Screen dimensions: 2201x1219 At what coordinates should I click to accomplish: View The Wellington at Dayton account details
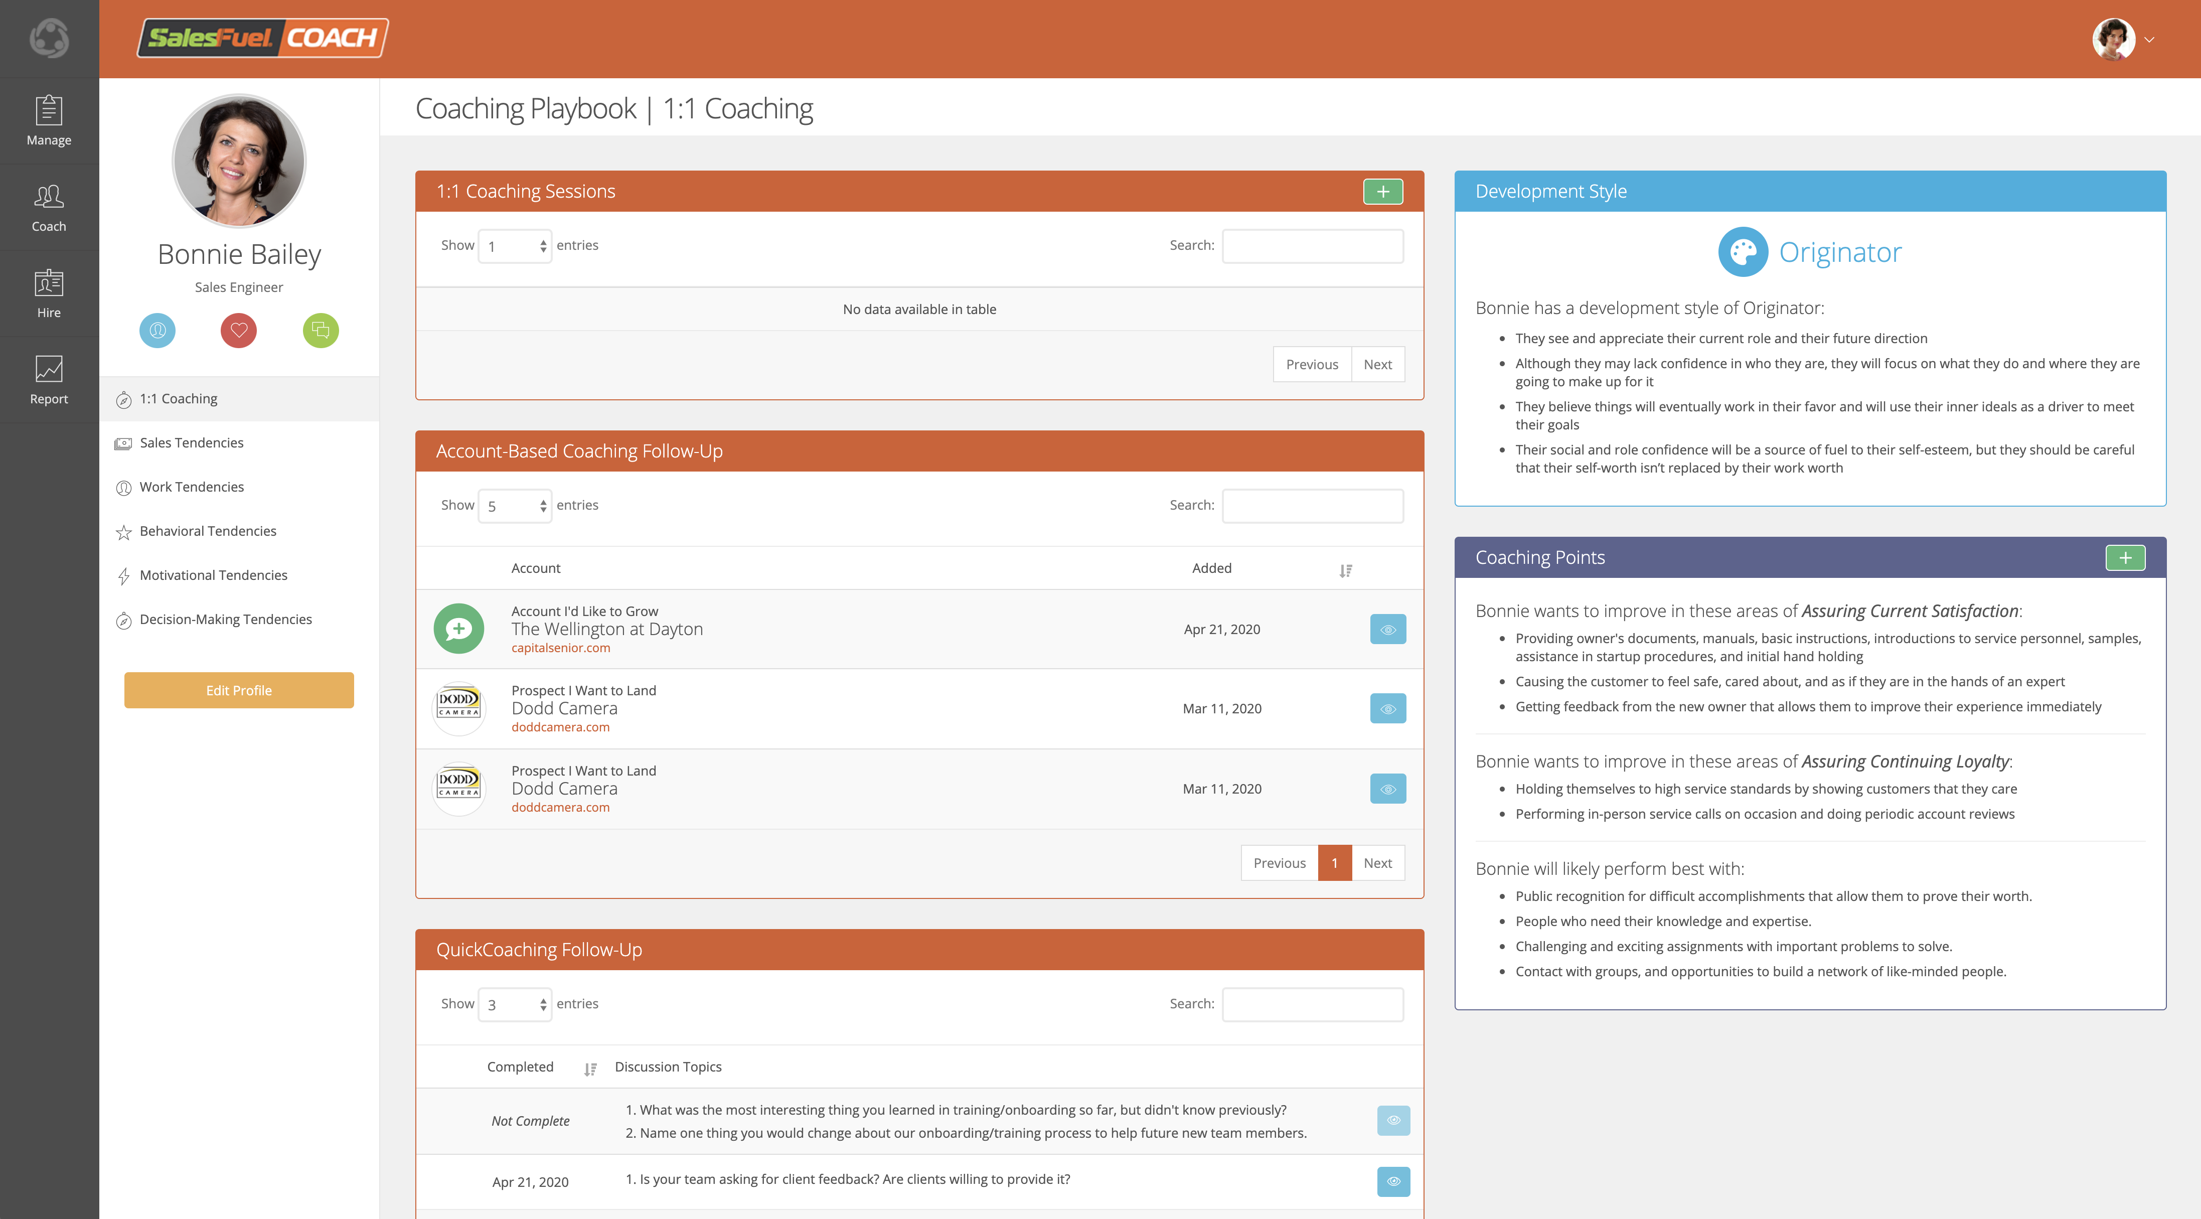tap(1387, 630)
